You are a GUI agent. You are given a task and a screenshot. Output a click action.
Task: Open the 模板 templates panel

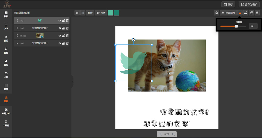coord(6,15)
